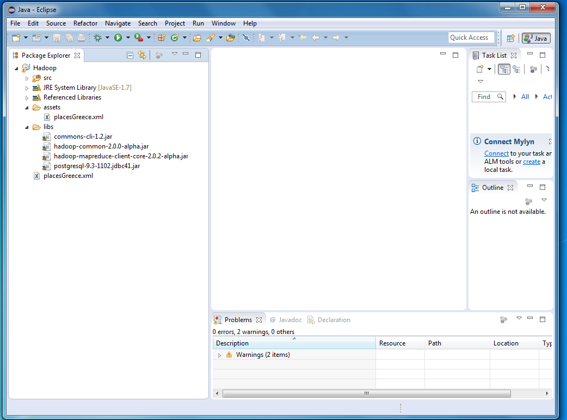Toggle Scheduled view in Task List

(x=517, y=69)
